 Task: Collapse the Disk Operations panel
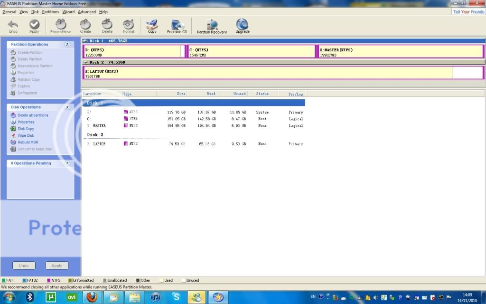pos(67,107)
